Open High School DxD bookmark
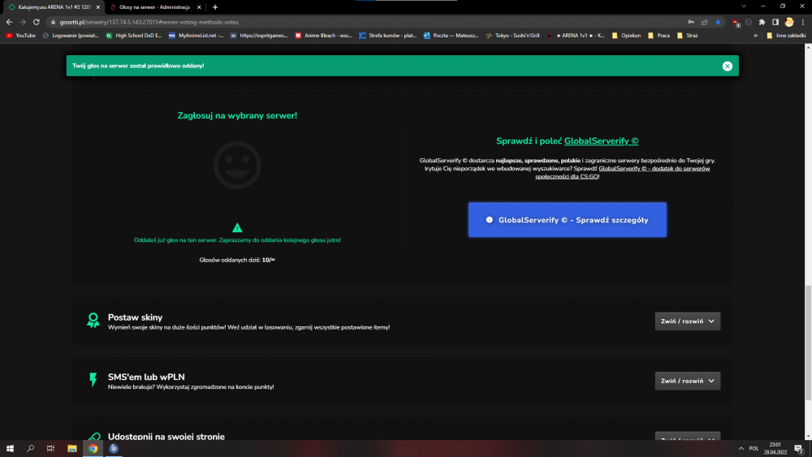Image resolution: width=812 pixels, height=457 pixels. click(x=134, y=36)
